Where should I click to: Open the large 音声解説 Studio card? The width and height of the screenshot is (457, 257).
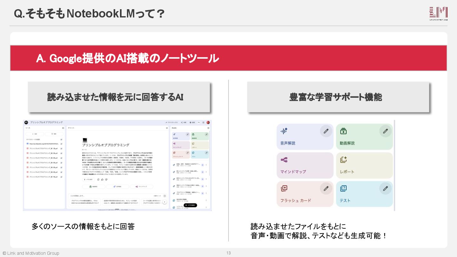305,137
